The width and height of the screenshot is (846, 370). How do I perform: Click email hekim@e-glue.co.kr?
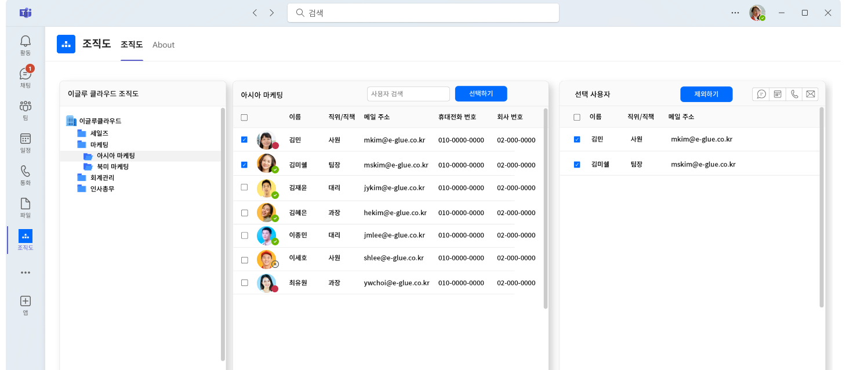[394, 213]
